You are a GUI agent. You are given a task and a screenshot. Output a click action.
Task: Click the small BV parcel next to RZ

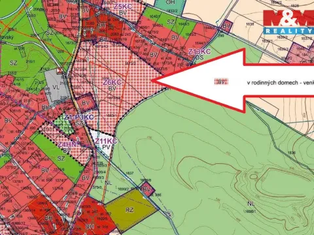tap(147, 189)
